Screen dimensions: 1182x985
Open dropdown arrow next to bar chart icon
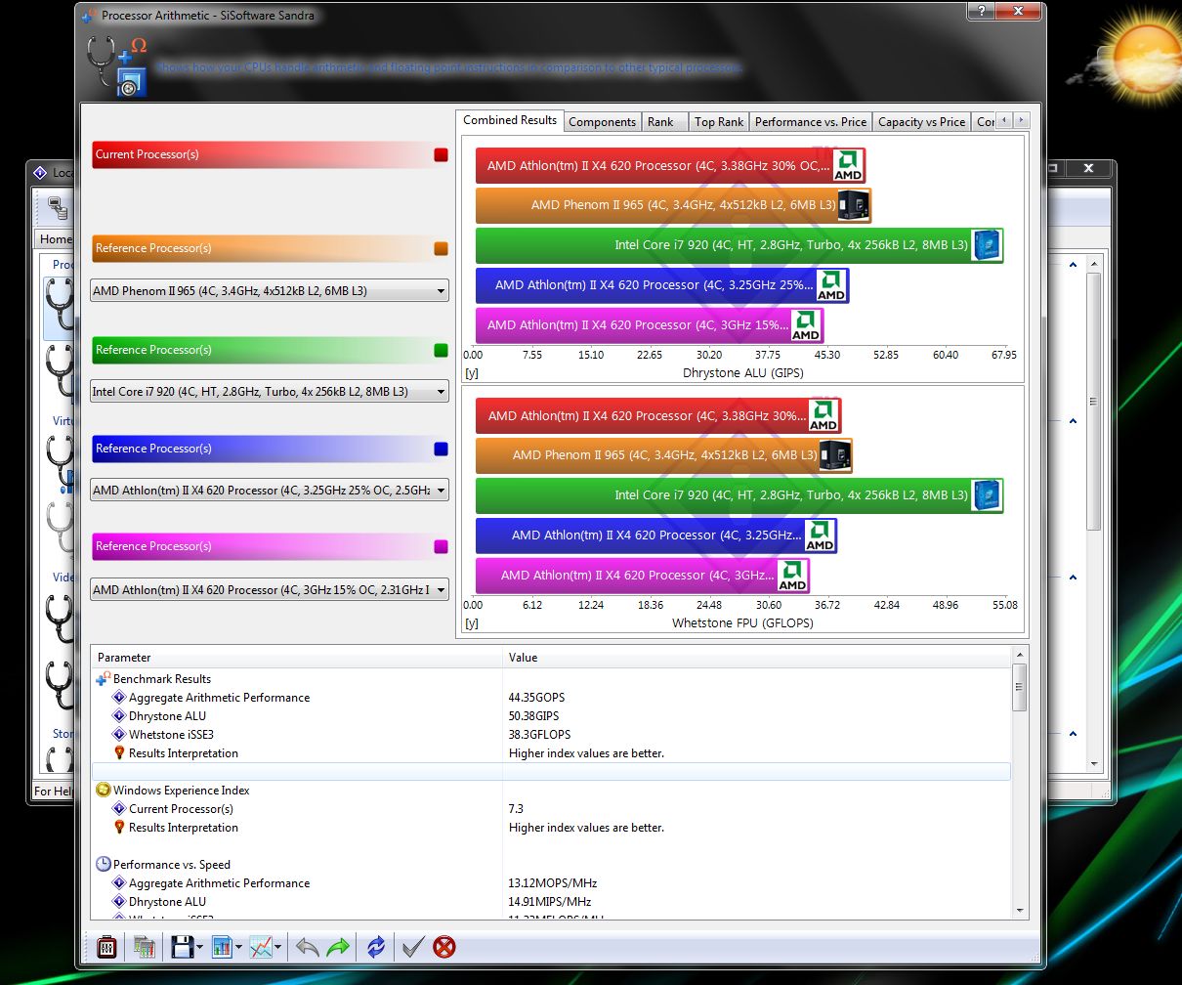pos(238,947)
